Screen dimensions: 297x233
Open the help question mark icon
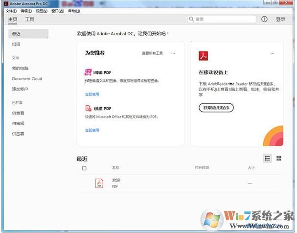(264, 19)
